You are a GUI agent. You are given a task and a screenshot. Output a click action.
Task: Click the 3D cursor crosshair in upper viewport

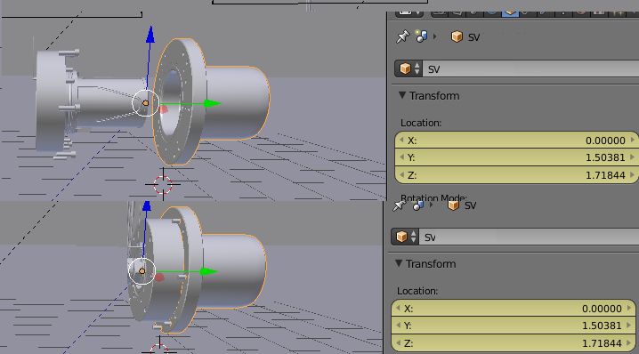[x=163, y=184]
